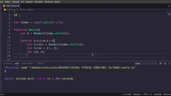Toggle output scroll lock icon
The height and width of the screenshot is (96, 171).
pos(165,63)
